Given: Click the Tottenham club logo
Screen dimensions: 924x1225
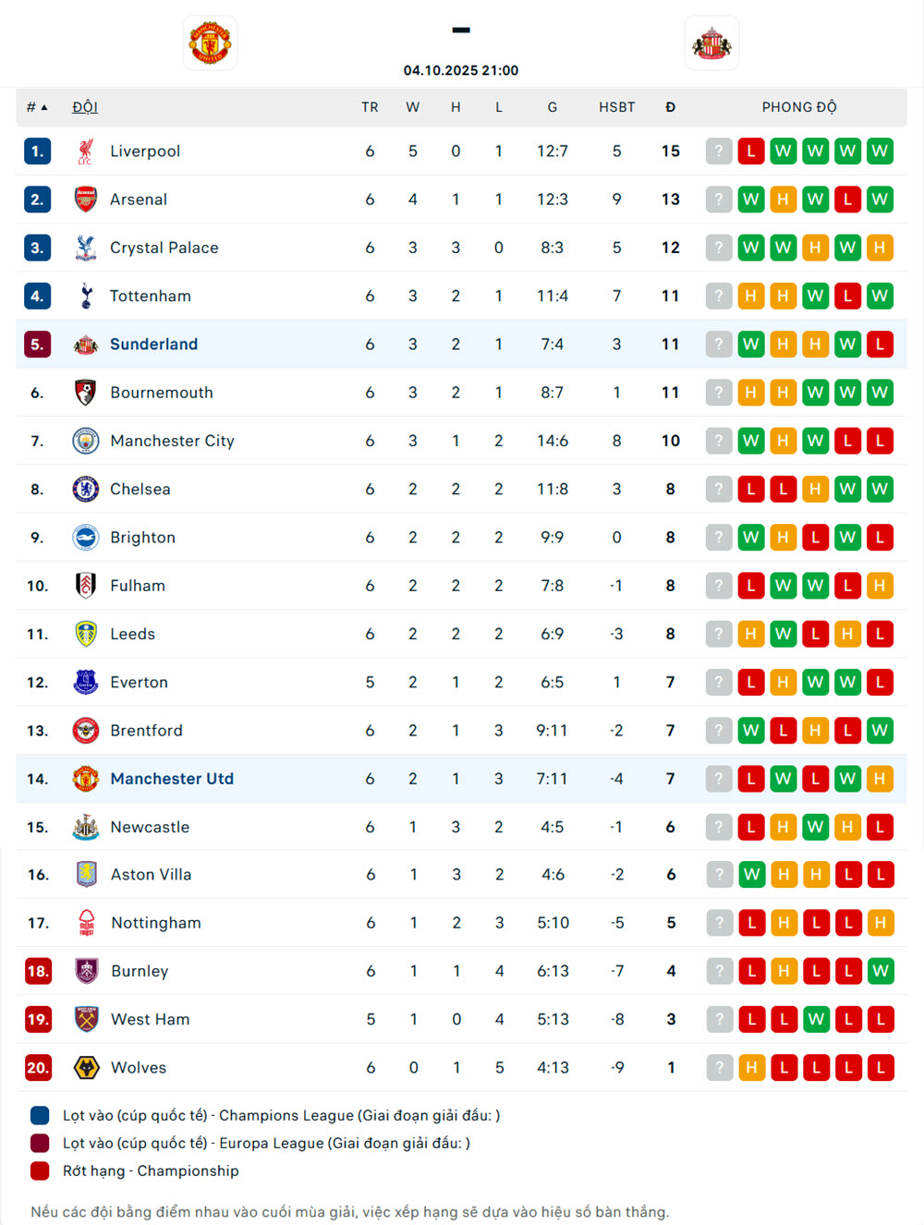Looking at the screenshot, I should point(86,297).
